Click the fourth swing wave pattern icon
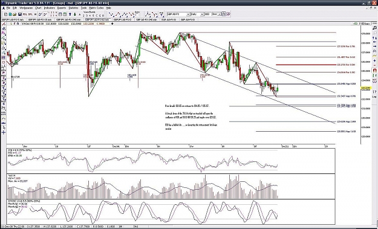This screenshot has height=229, width=378. [x=131, y=15]
